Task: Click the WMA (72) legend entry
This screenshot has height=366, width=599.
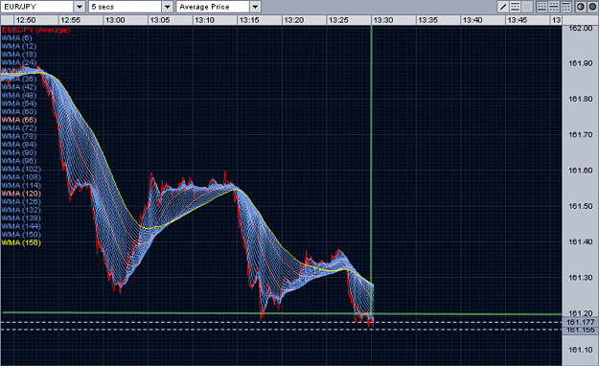Action: pos(19,128)
